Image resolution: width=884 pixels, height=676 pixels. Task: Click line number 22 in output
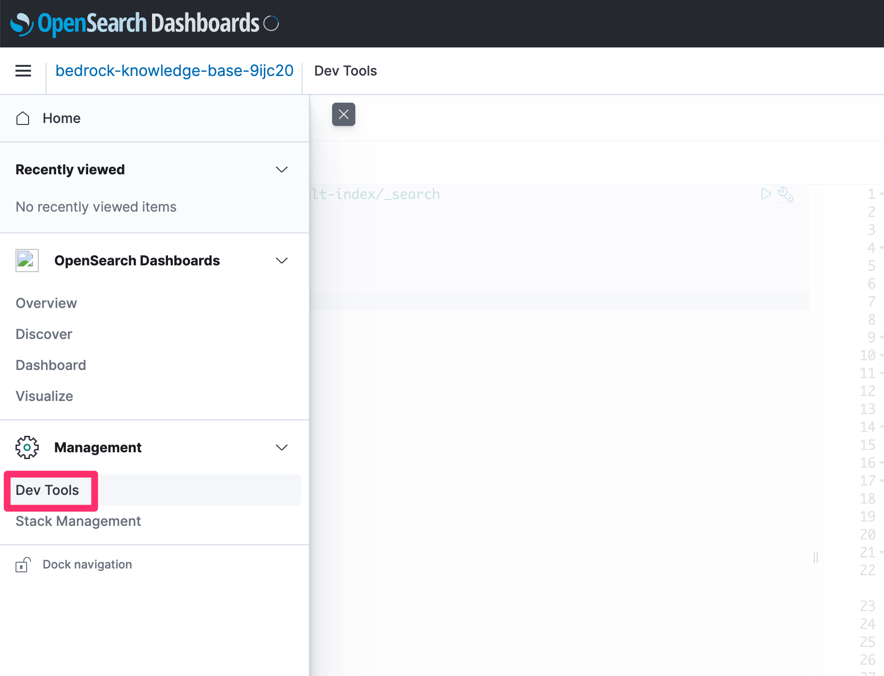click(868, 570)
